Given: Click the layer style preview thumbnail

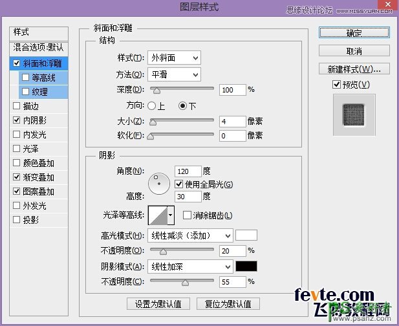Looking at the screenshot, I should tap(354, 114).
